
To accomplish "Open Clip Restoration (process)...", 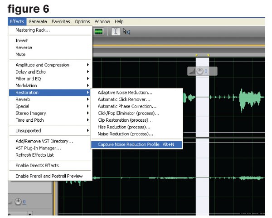I will [x=136, y=120].
